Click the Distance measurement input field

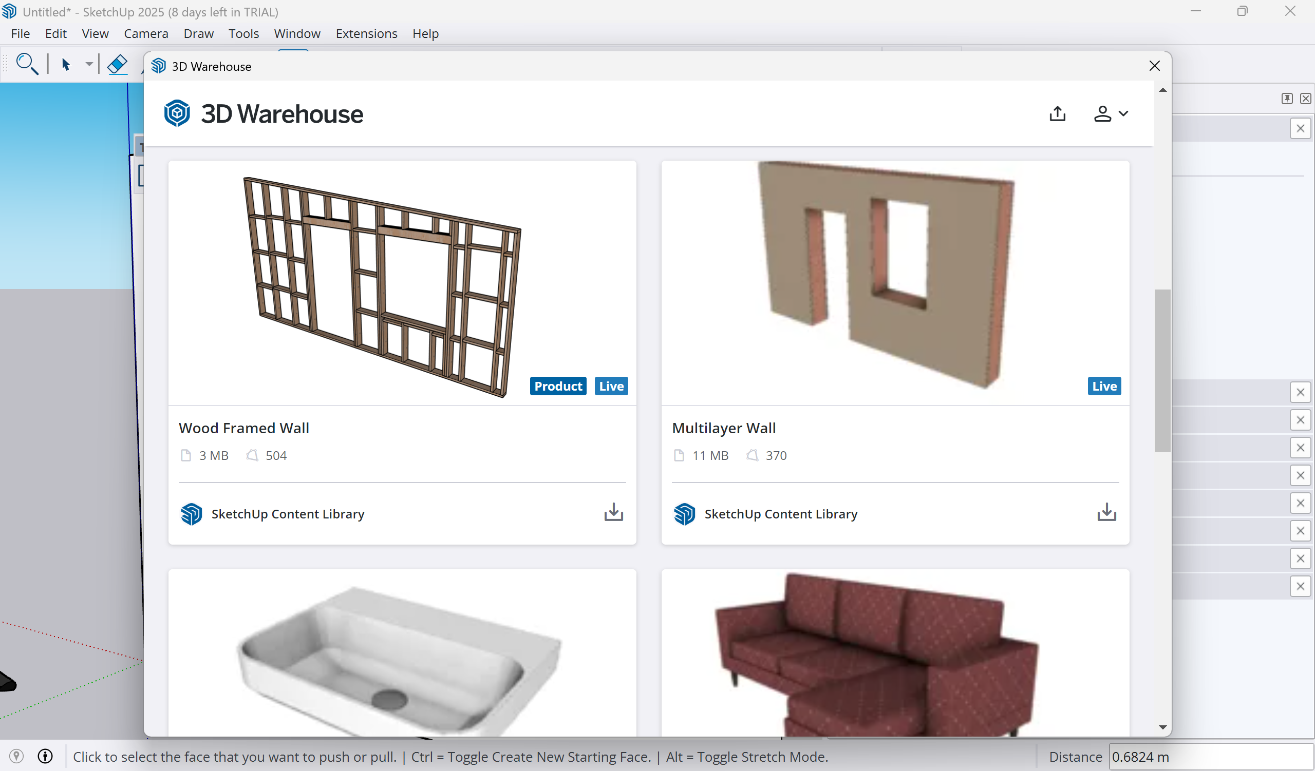pos(1211,757)
